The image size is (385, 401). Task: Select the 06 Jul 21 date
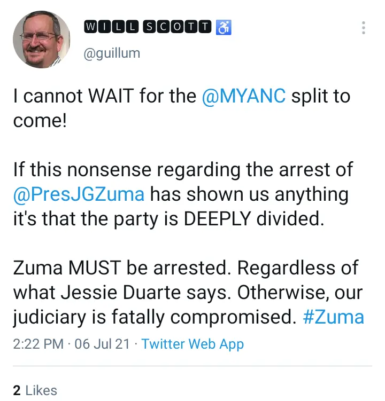coord(101,344)
